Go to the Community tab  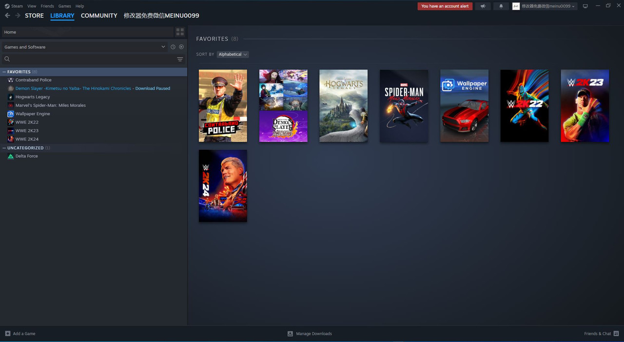coord(99,16)
